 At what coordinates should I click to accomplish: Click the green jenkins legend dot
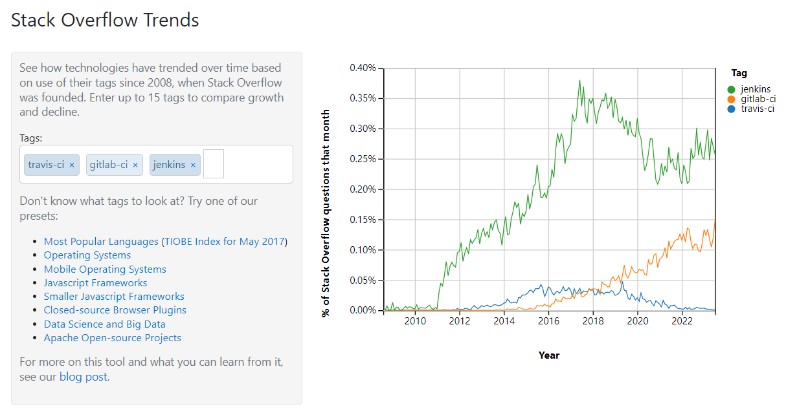pos(731,89)
